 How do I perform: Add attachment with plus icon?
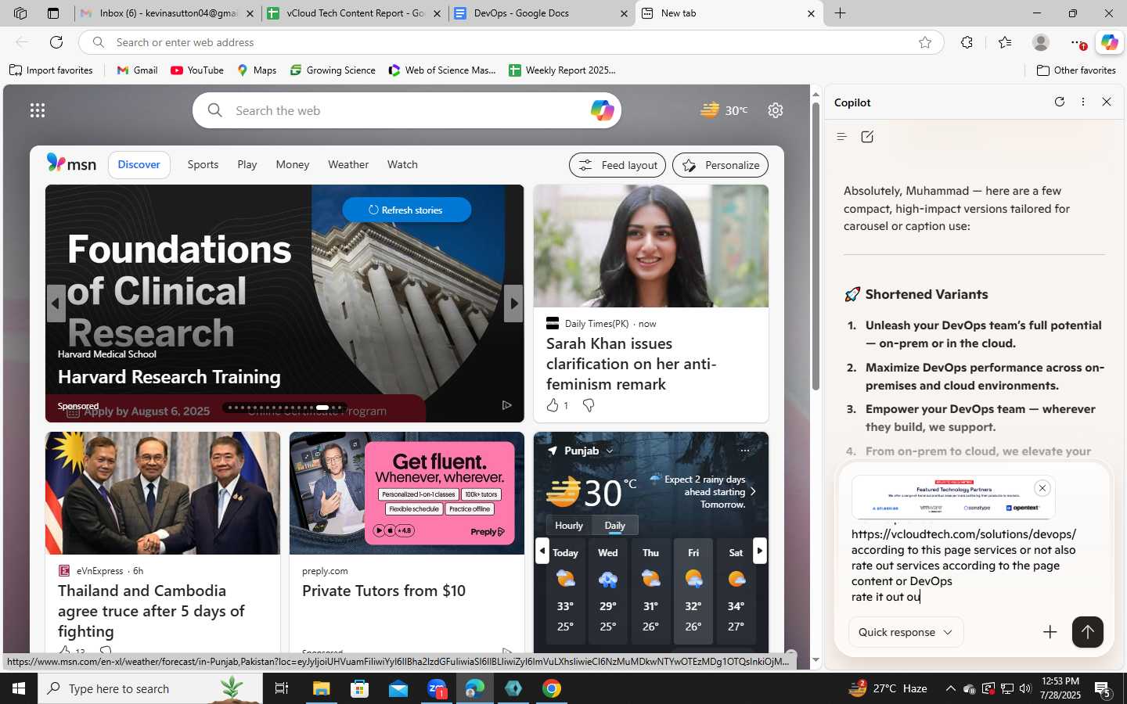pos(1050,632)
